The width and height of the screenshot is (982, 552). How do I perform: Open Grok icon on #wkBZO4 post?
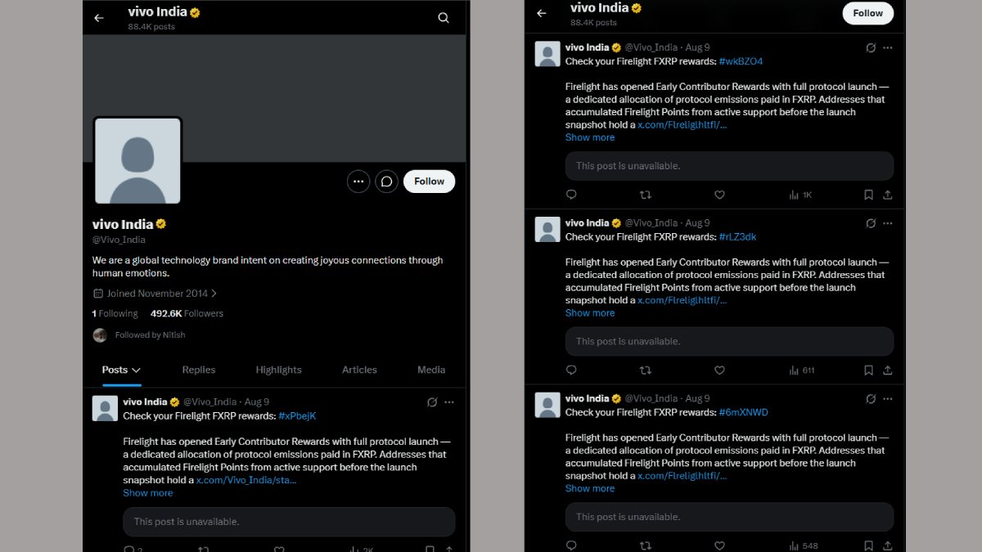pyautogui.click(x=871, y=47)
